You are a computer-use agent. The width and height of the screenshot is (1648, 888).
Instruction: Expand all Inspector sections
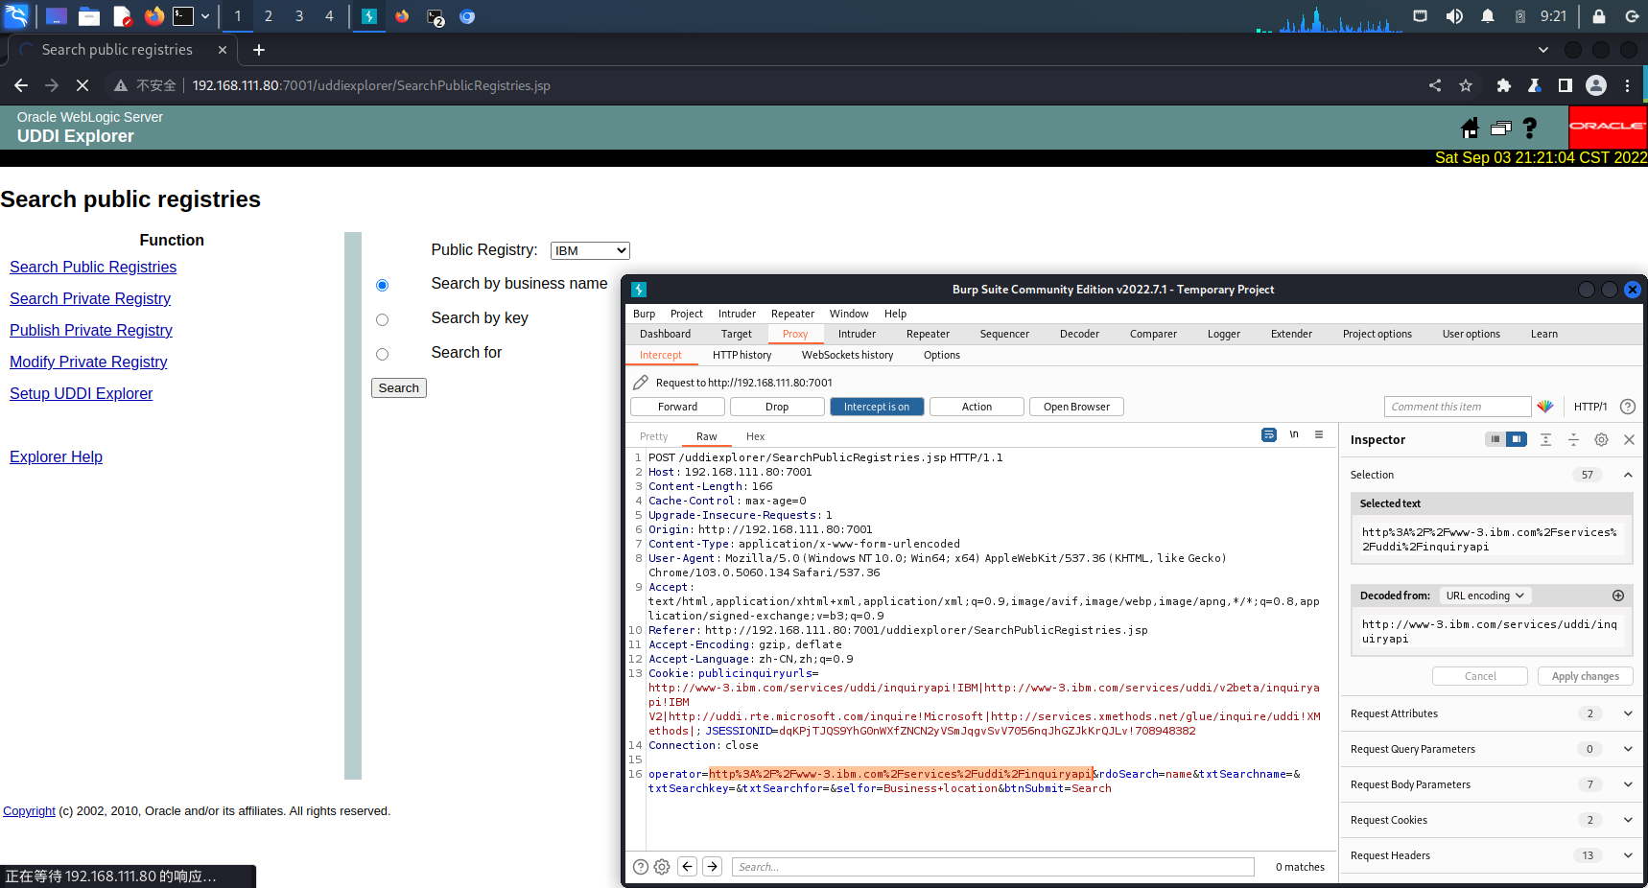[1545, 439]
